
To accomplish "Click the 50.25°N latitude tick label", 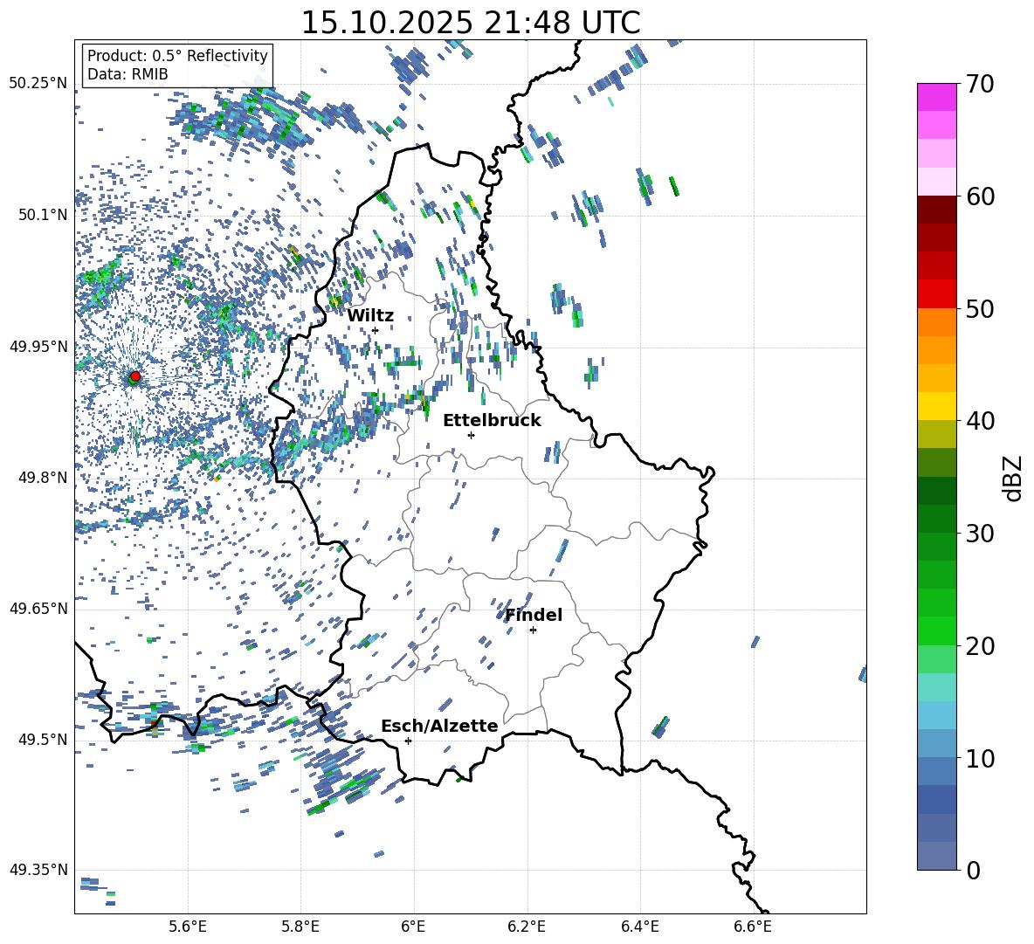I will point(38,84).
